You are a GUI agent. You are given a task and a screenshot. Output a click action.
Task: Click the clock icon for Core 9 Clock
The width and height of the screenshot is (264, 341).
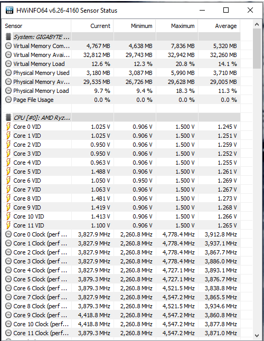[x=8, y=315]
